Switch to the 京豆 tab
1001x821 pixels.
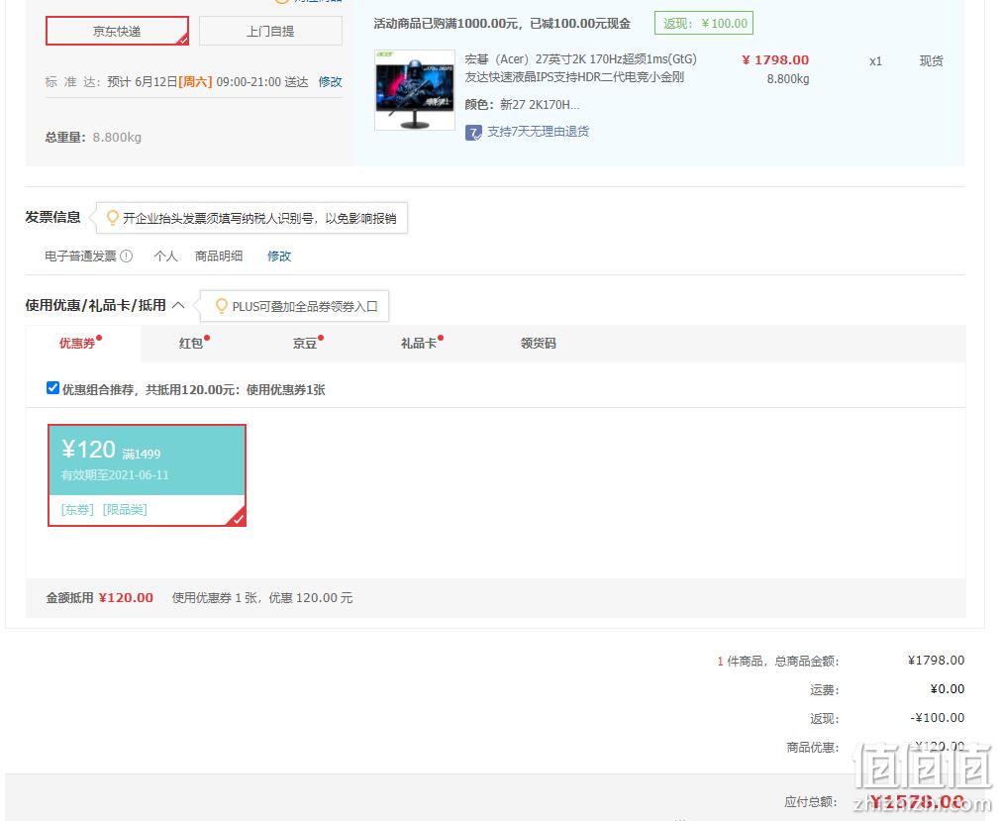coord(306,344)
